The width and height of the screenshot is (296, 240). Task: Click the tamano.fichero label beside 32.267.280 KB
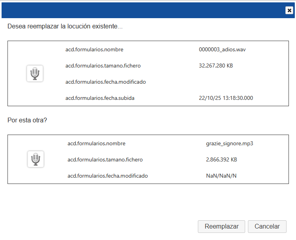(103, 66)
